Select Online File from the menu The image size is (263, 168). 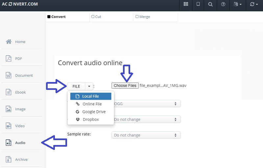[92, 104]
